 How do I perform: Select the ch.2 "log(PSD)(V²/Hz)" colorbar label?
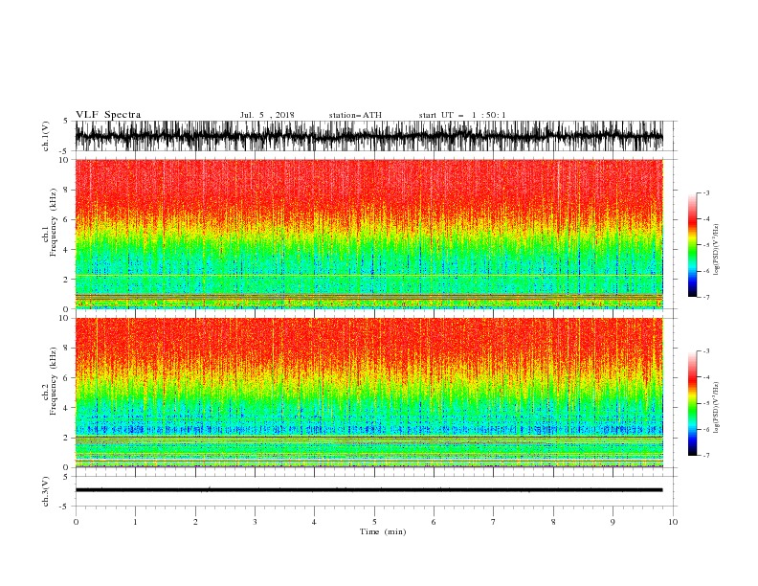(x=716, y=407)
